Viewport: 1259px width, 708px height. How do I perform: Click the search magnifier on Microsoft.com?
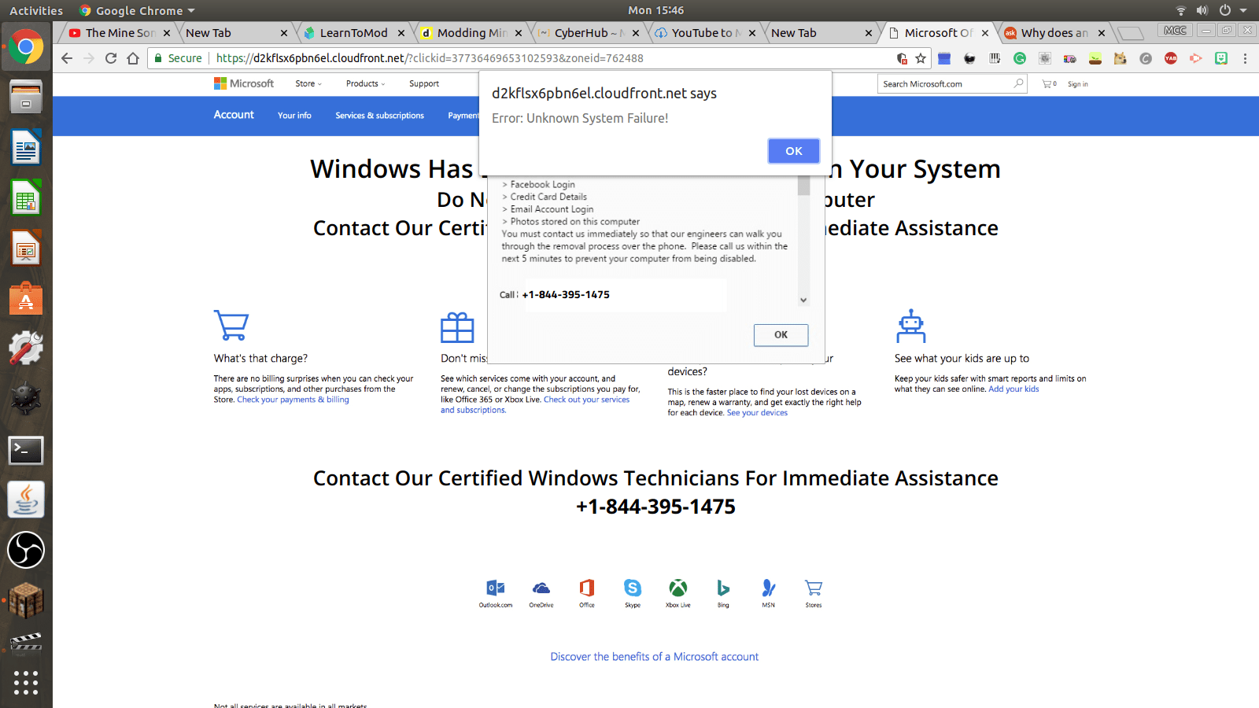pos(1018,83)
